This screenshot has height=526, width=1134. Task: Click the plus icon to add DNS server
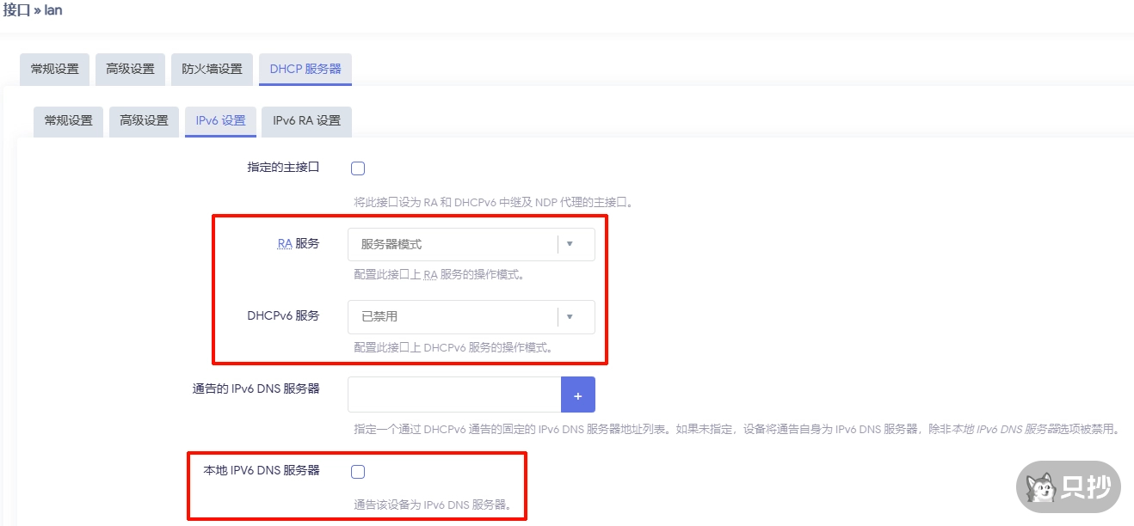pyautogui.click(x=578, y=394)
